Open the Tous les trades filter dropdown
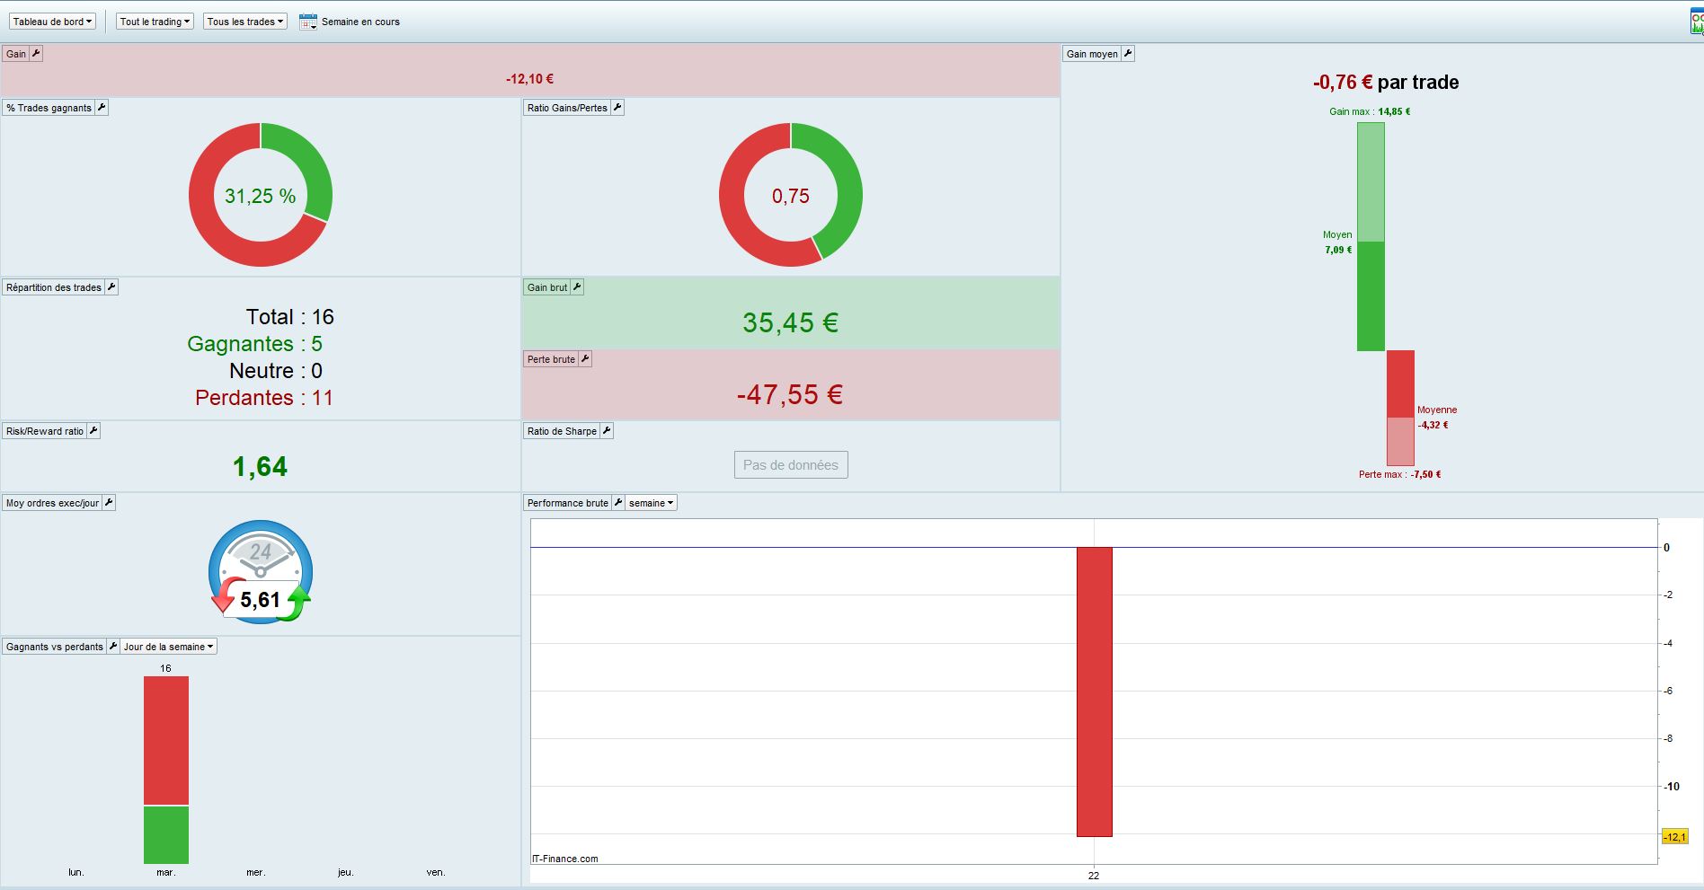This screenshot has height=890, width=1704. point(245,22)
